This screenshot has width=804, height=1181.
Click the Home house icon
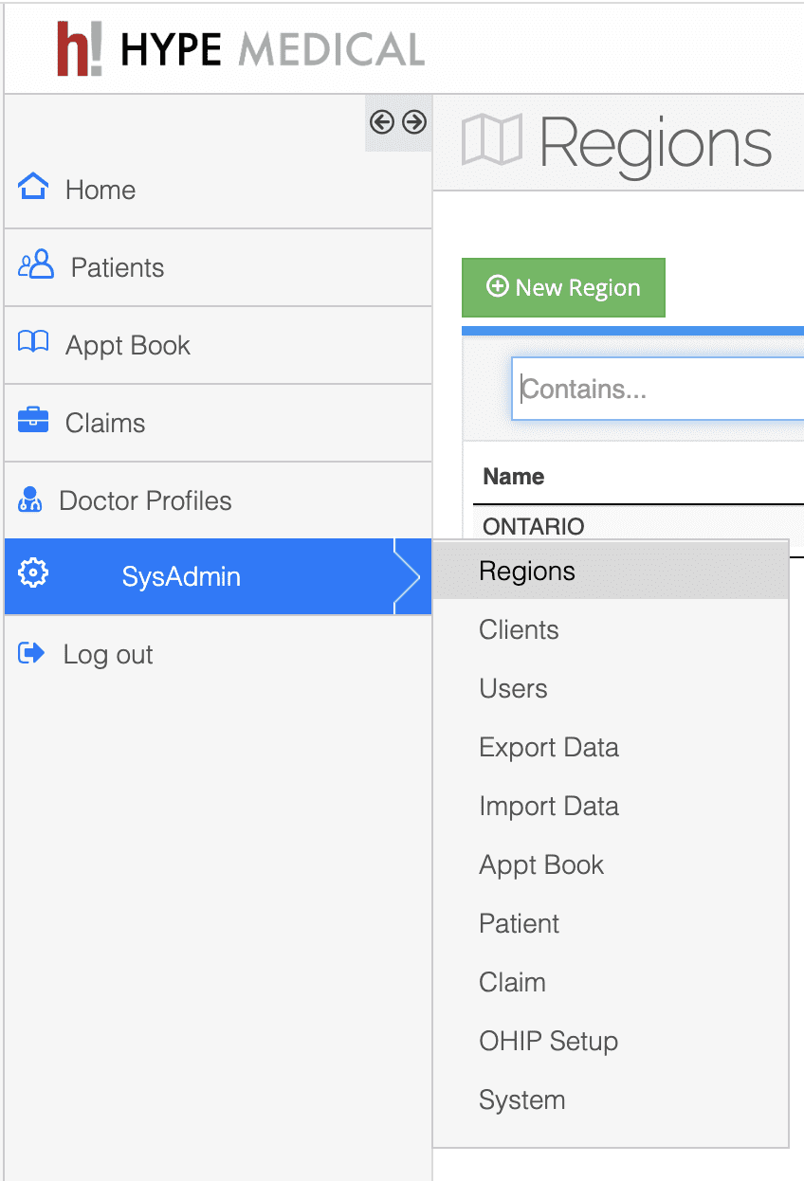coord(33,187)
